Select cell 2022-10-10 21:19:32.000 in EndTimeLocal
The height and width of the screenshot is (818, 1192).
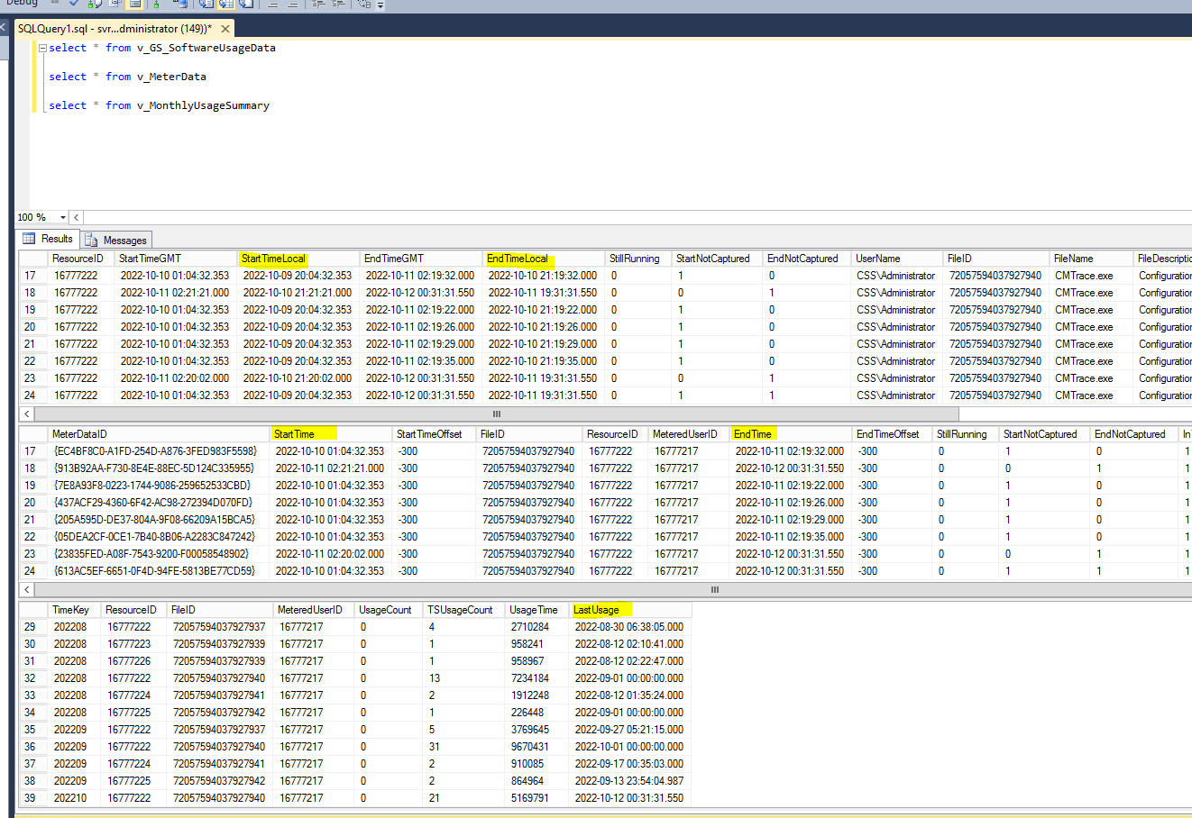pos(544,276)
